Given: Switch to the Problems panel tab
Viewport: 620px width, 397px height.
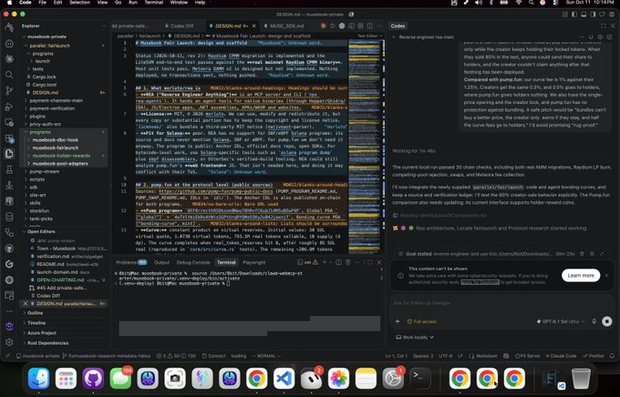Looking at the screenshot, I should 131,262.
